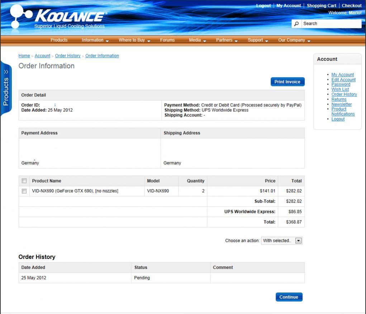The width and height of the screenshot is (366, 314).
Task: Expand the Where to Buy menu
Action: pyautogui.click(x=134, y=40)
